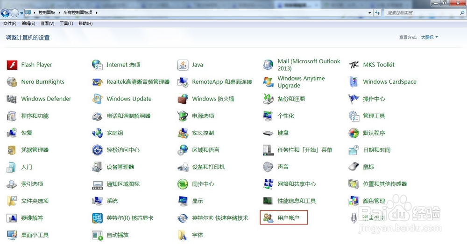Expand the 控制面板 breadcrumb arrow
467x244 pixels.
point(59,13)
